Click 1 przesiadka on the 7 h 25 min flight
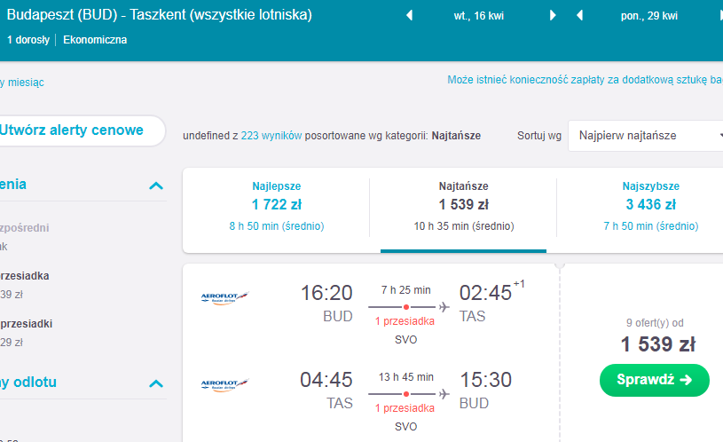 [x=405, y=321]
